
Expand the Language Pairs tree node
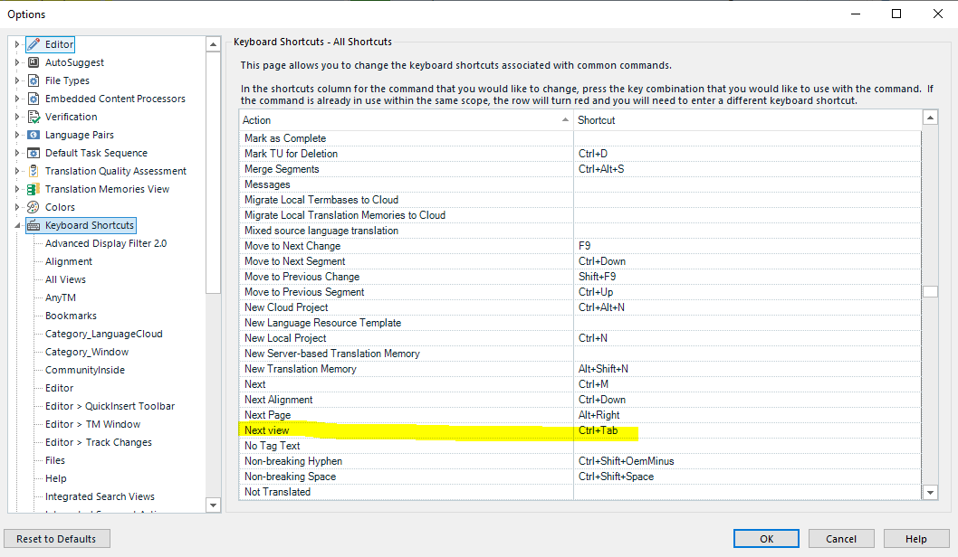click(x=17, y=135)
